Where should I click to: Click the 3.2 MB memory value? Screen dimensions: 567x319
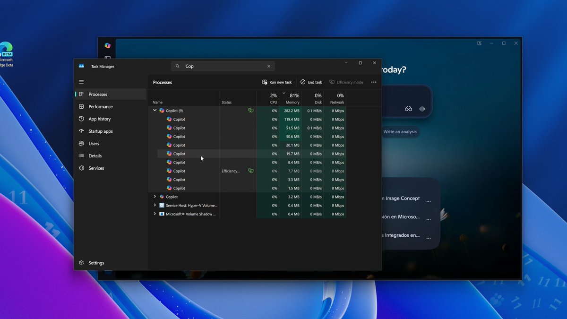pyautogui.click(x=293, y=197)
